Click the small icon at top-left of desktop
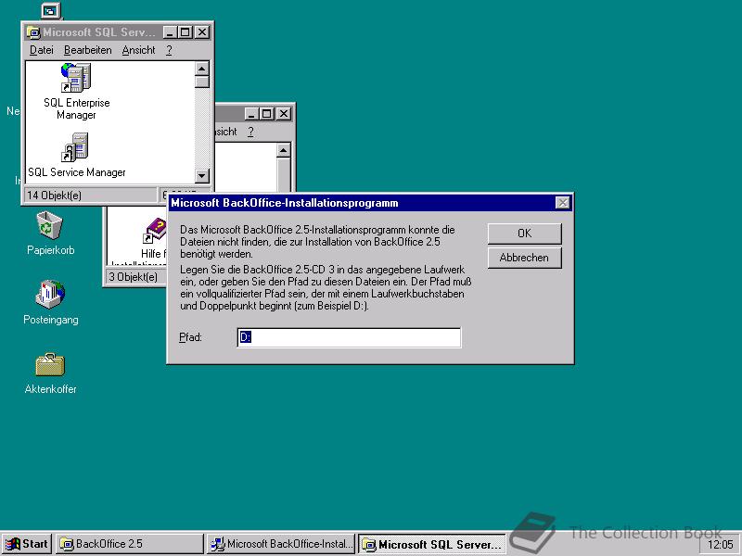This screenshot has height=556, width=742. [x=51, y=10]
